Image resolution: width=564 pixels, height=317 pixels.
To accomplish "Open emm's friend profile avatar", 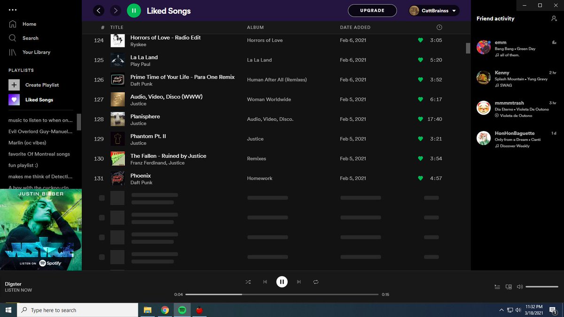I will [x=484, y=47].
